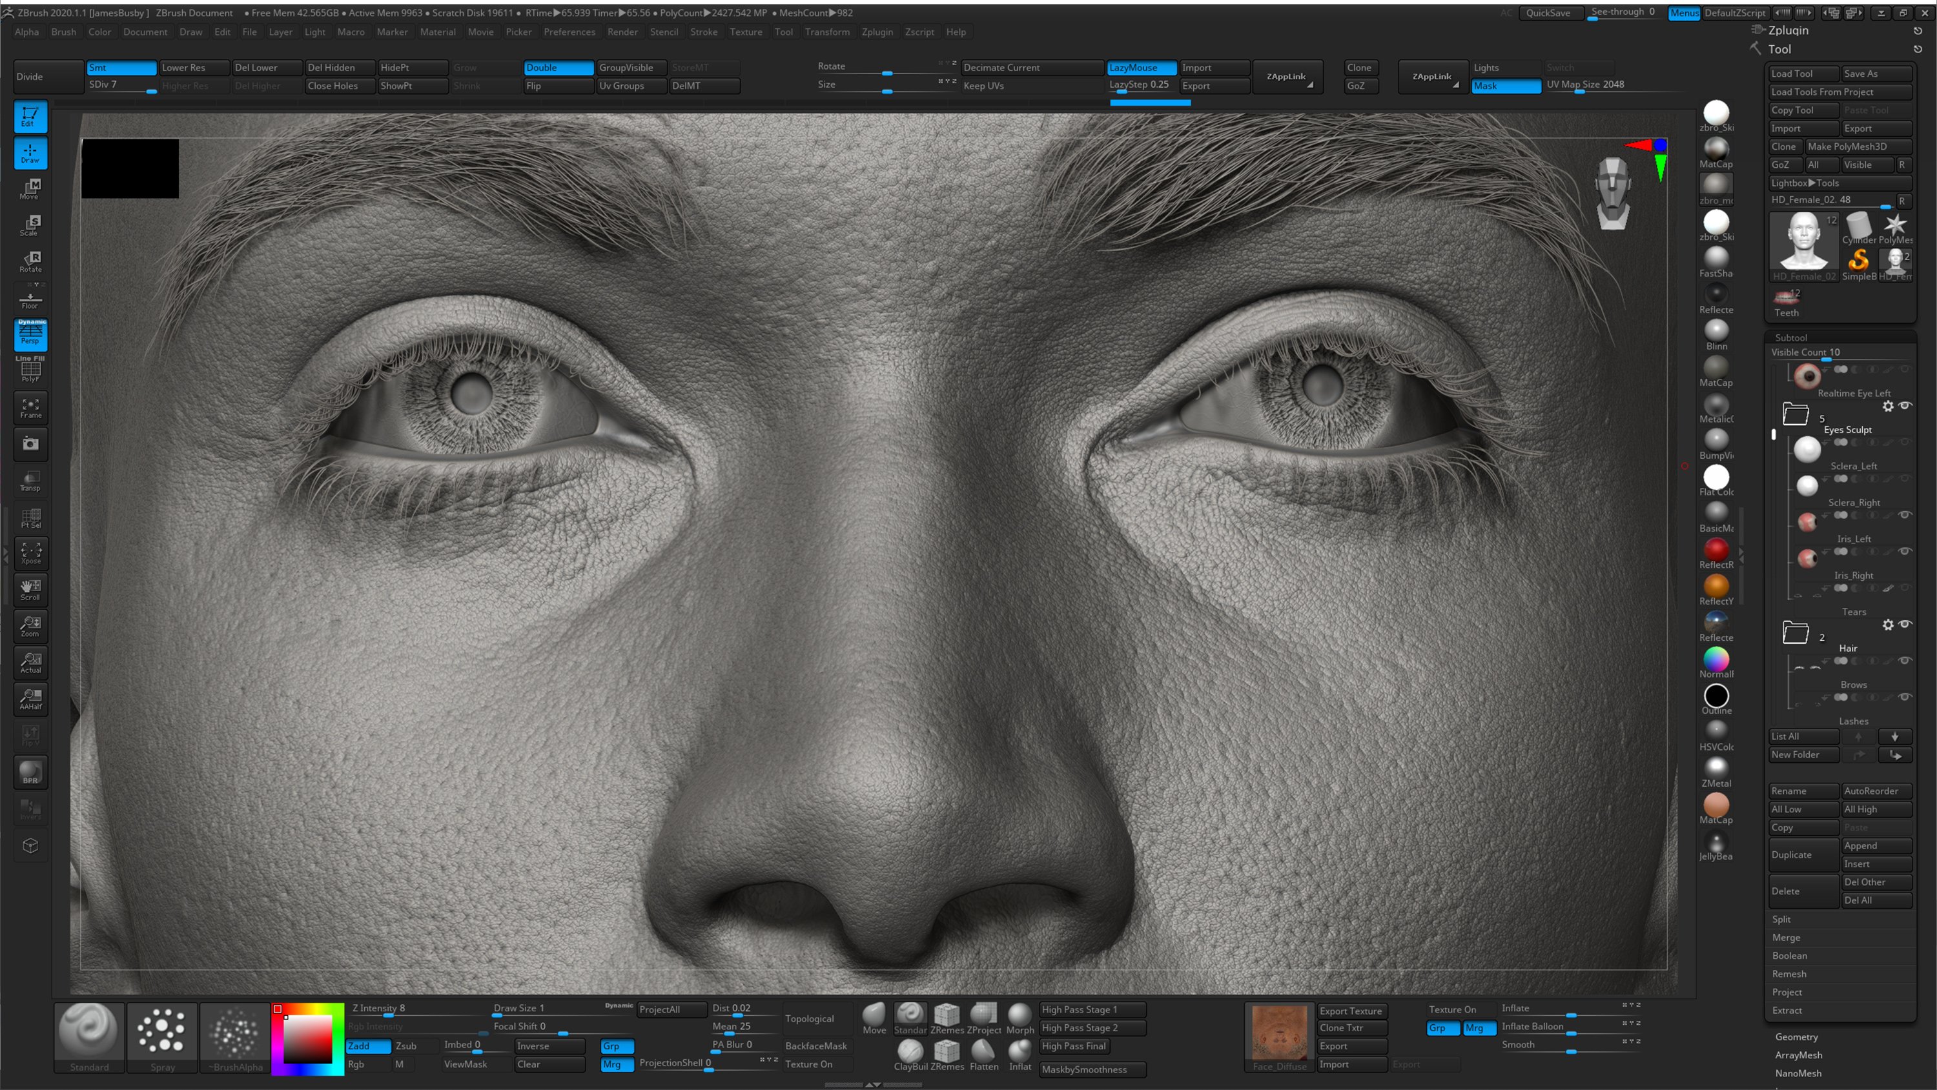The width and height of the screenshot is (1937, 1090).
Task: Toggle the Transp icon in side toolbar
Action: point(30,481)
